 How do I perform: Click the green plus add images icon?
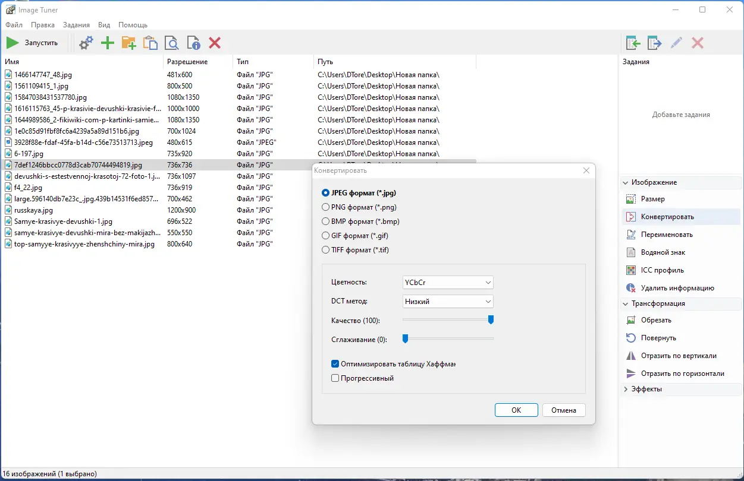coord(108,43)
